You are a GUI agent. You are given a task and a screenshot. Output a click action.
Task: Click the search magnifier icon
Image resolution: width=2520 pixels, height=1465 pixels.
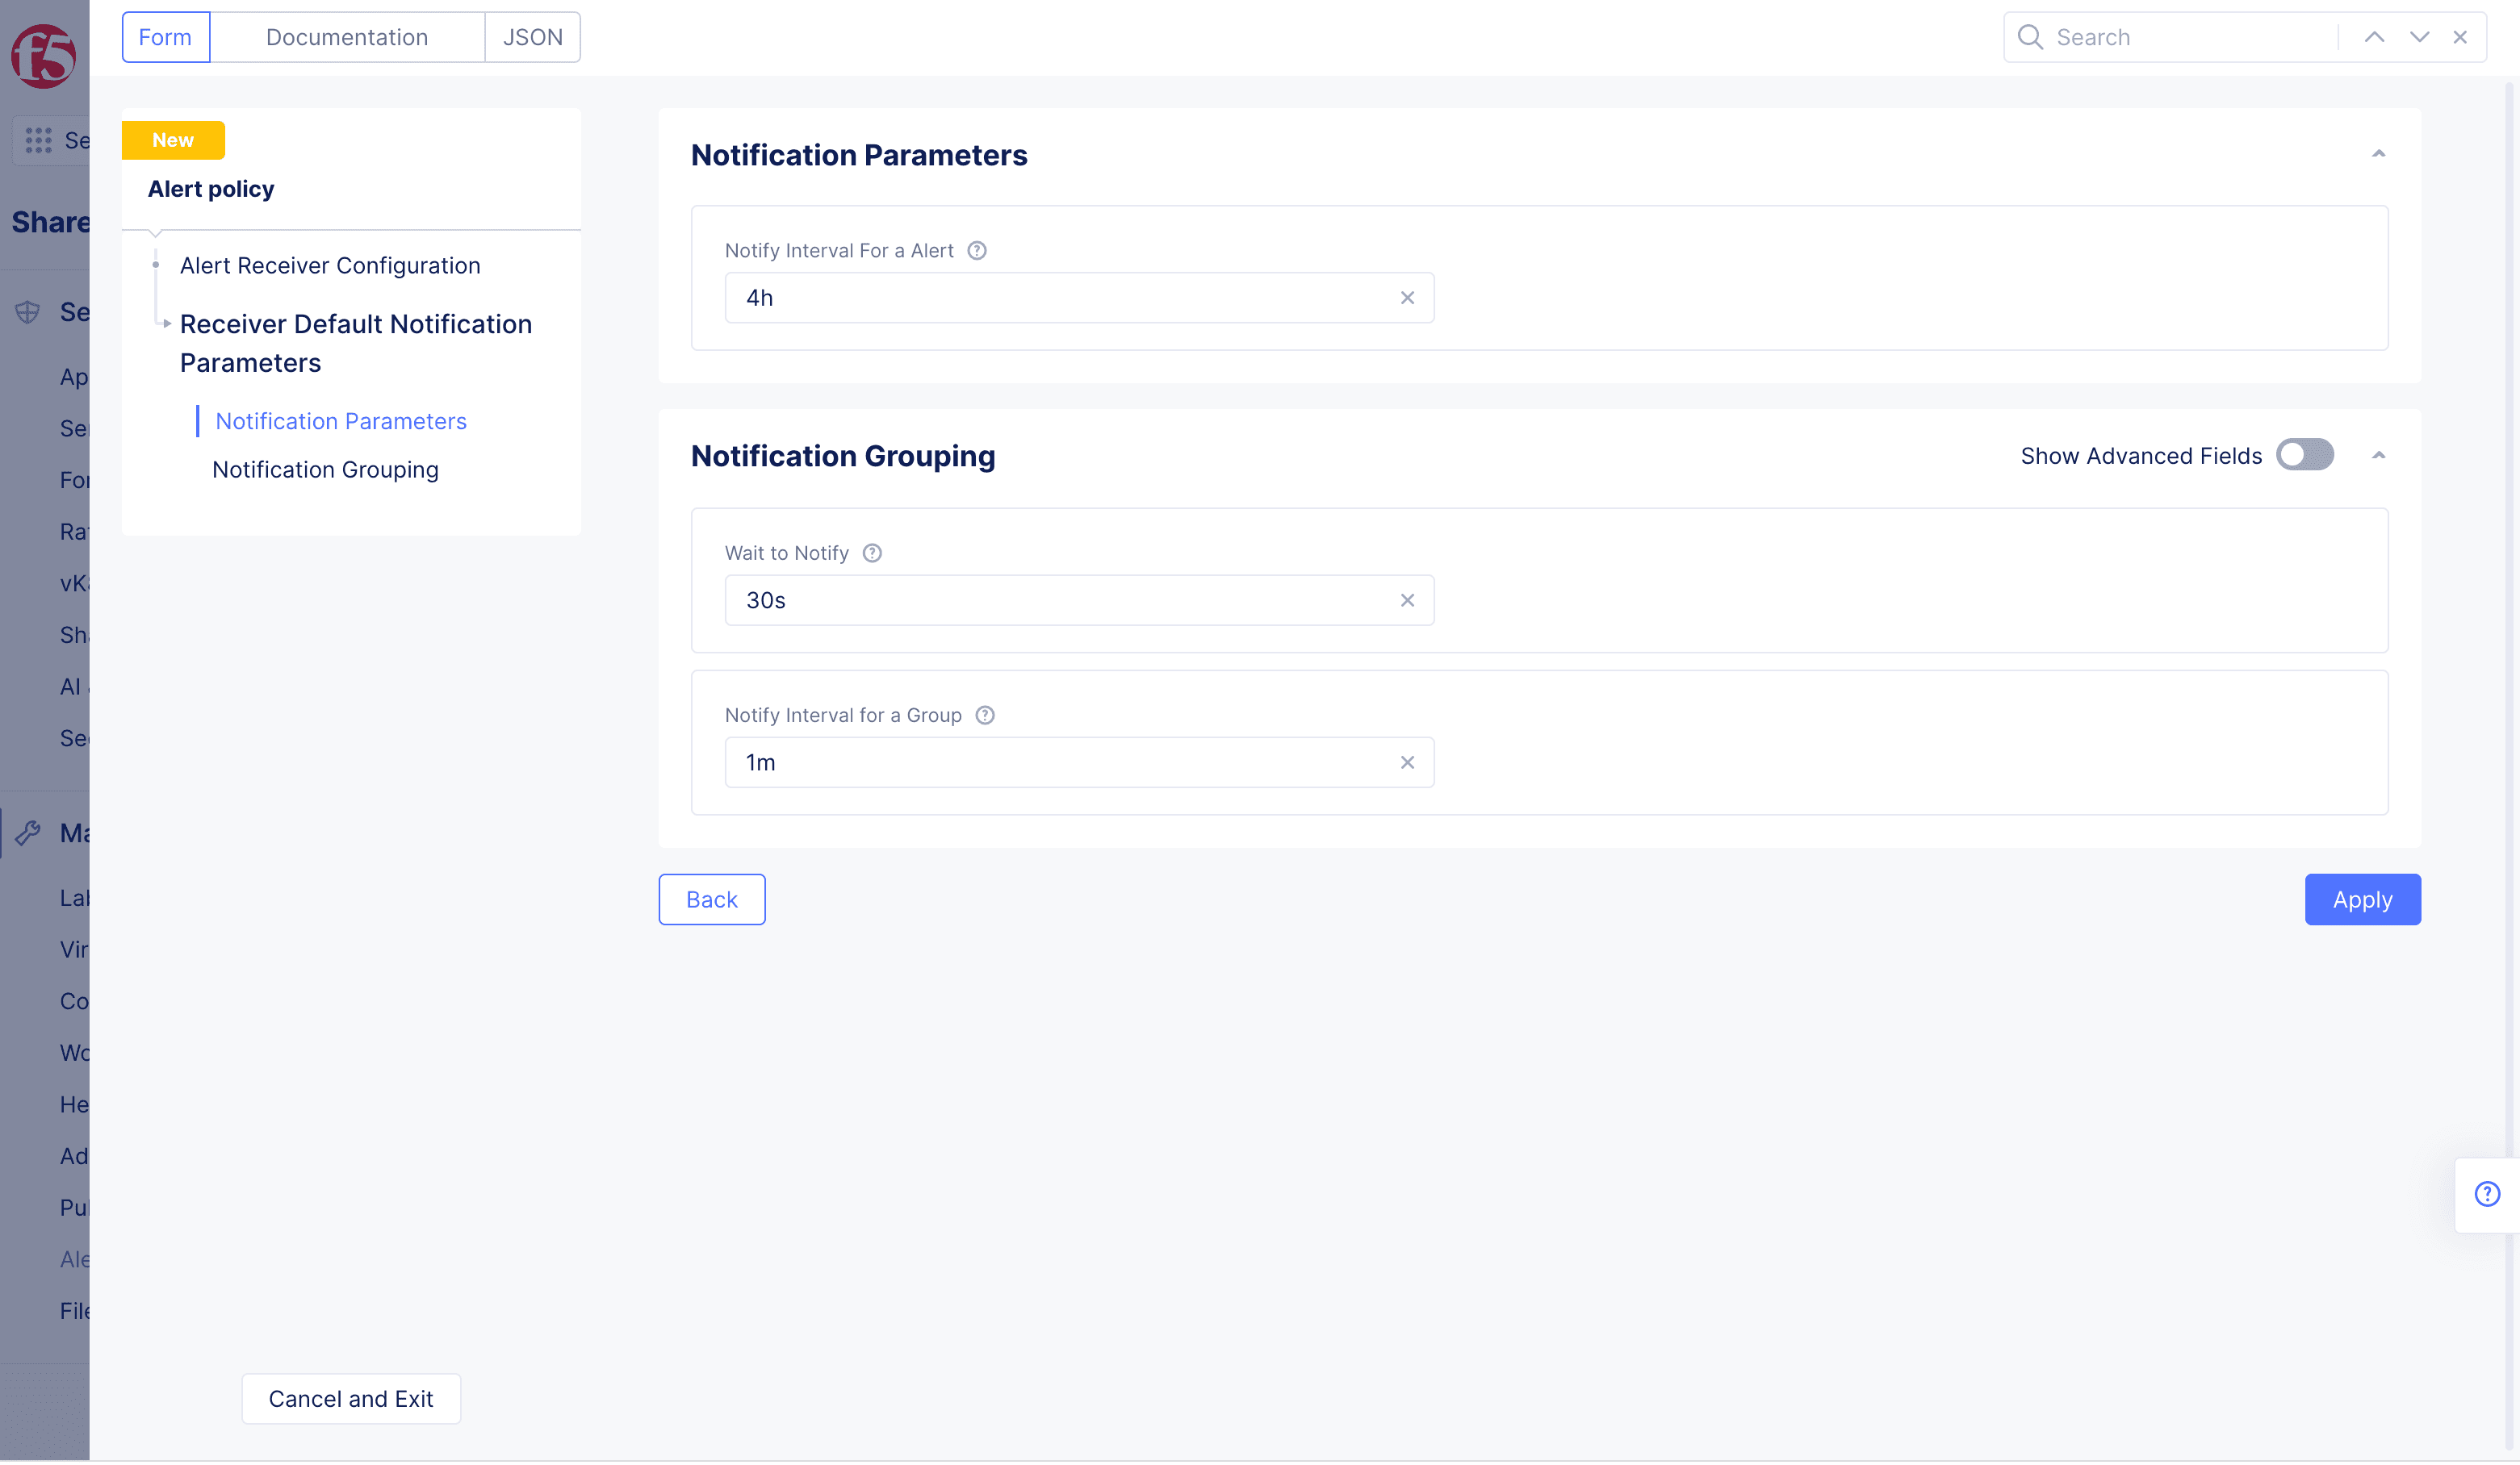coord(2029,37)
